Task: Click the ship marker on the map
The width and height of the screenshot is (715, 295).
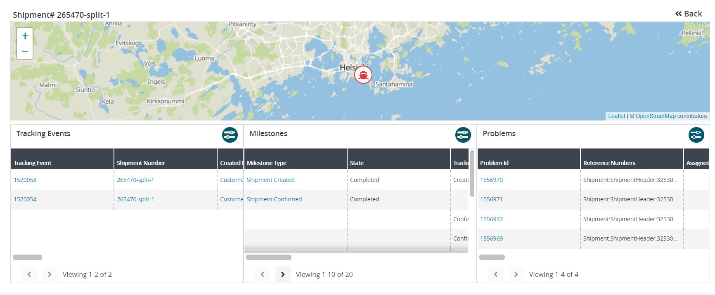Action: [x=363, y=75]
